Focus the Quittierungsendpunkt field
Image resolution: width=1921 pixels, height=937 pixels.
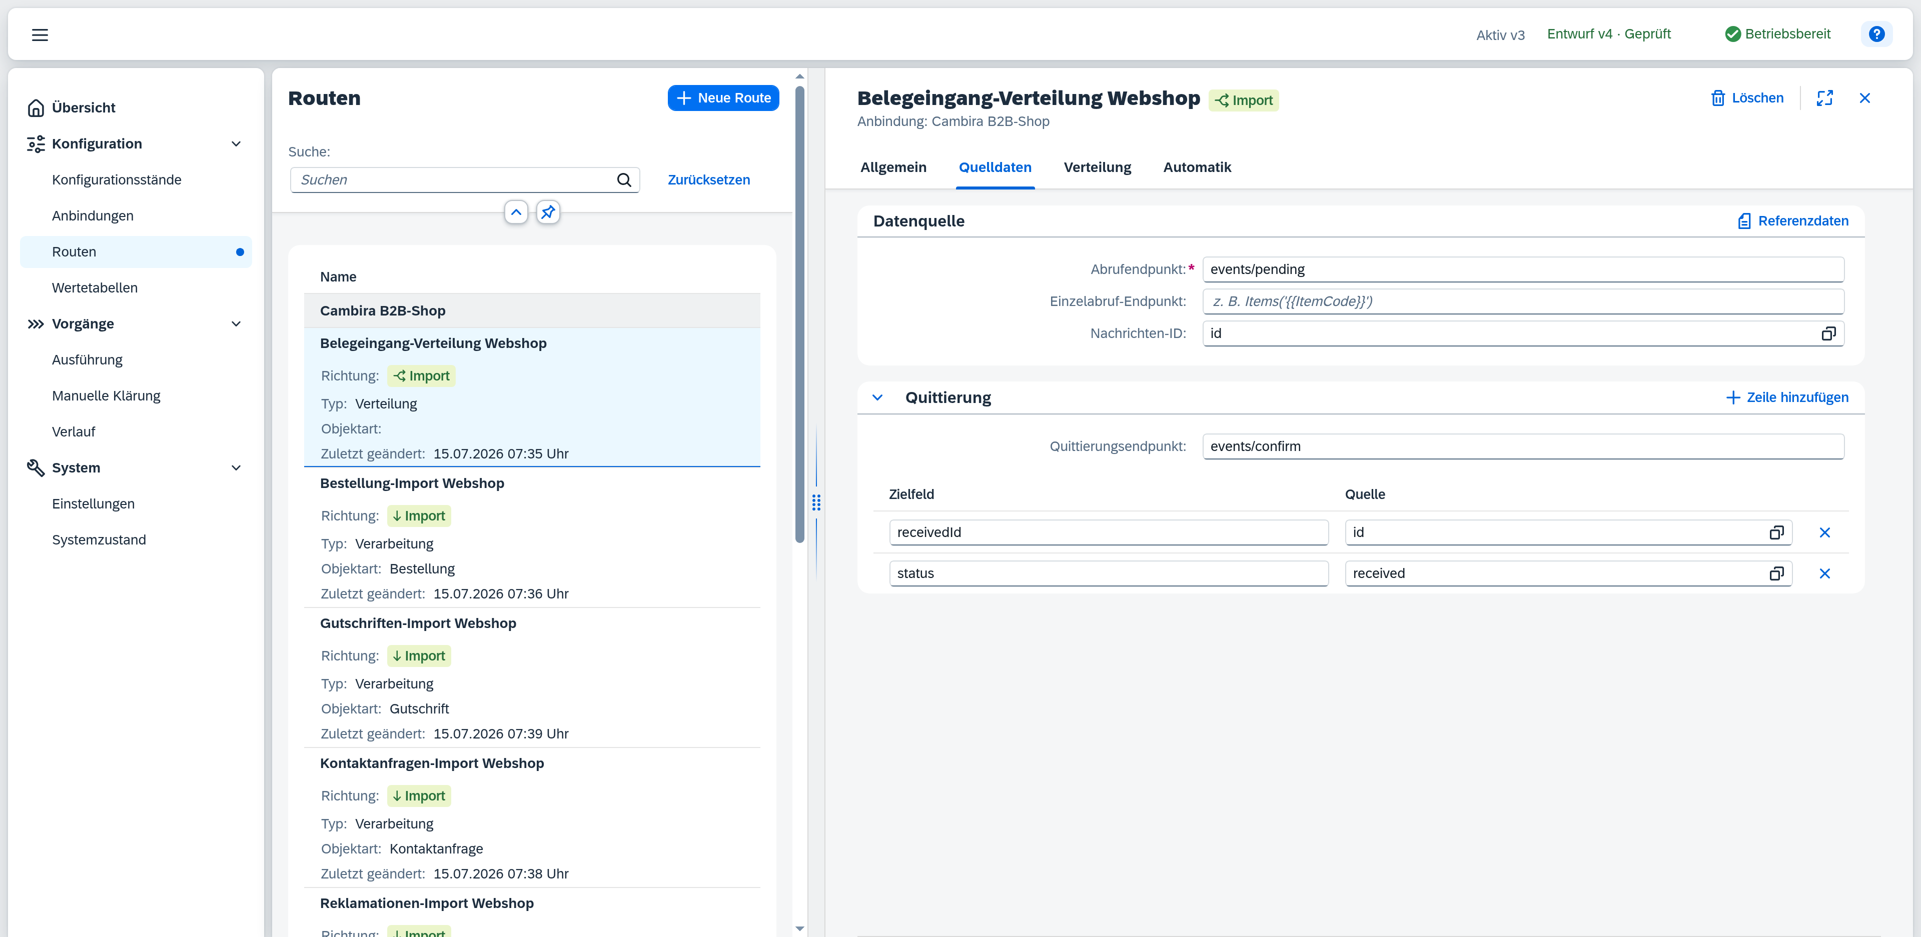coord(1523,446)
